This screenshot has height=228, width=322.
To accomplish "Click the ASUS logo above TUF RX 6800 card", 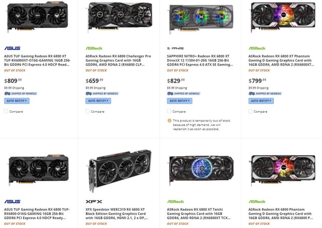I will (x=12, y=201).
